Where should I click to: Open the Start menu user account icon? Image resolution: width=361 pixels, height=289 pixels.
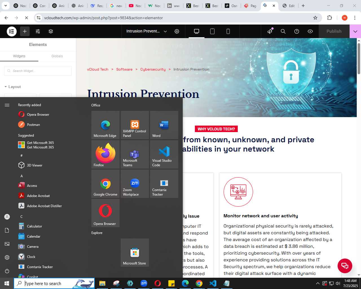point(7,217)
